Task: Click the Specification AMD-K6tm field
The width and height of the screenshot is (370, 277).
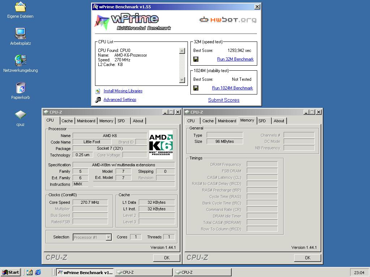Action: (x=124, y=165)
